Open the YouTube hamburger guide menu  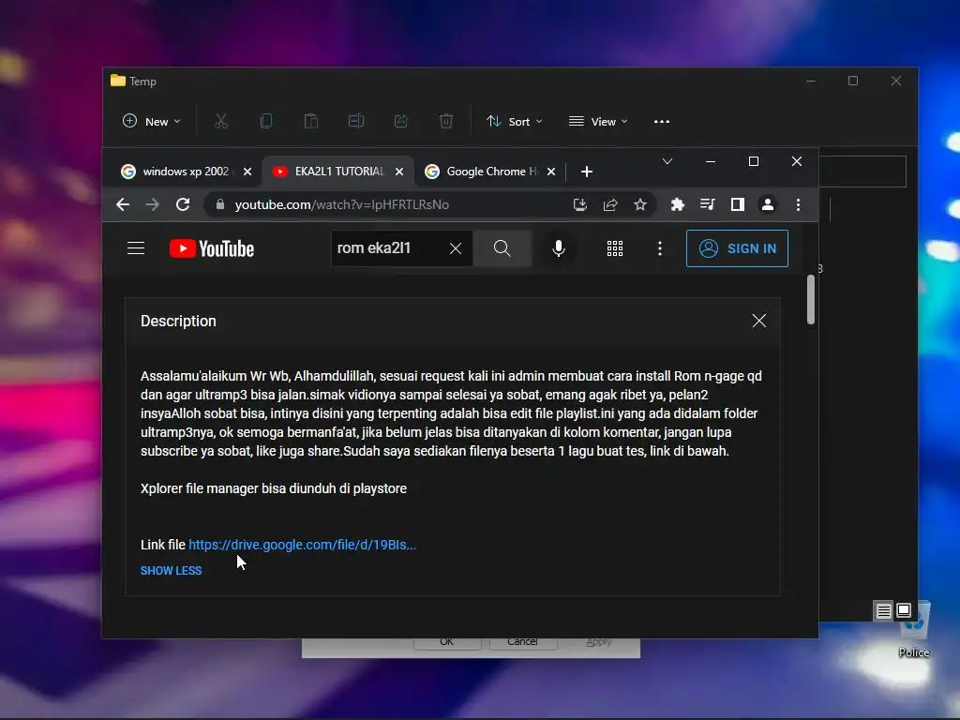tap(136, 247)
